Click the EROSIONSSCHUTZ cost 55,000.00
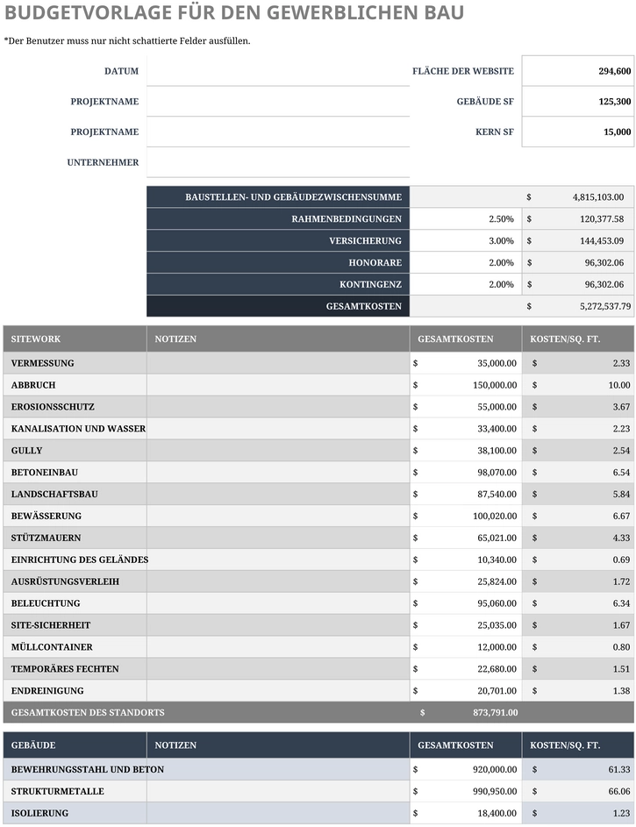 click(x=466, y=407)
